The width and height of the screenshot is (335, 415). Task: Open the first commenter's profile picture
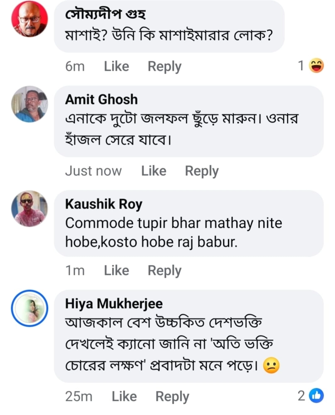click(29, 20)
